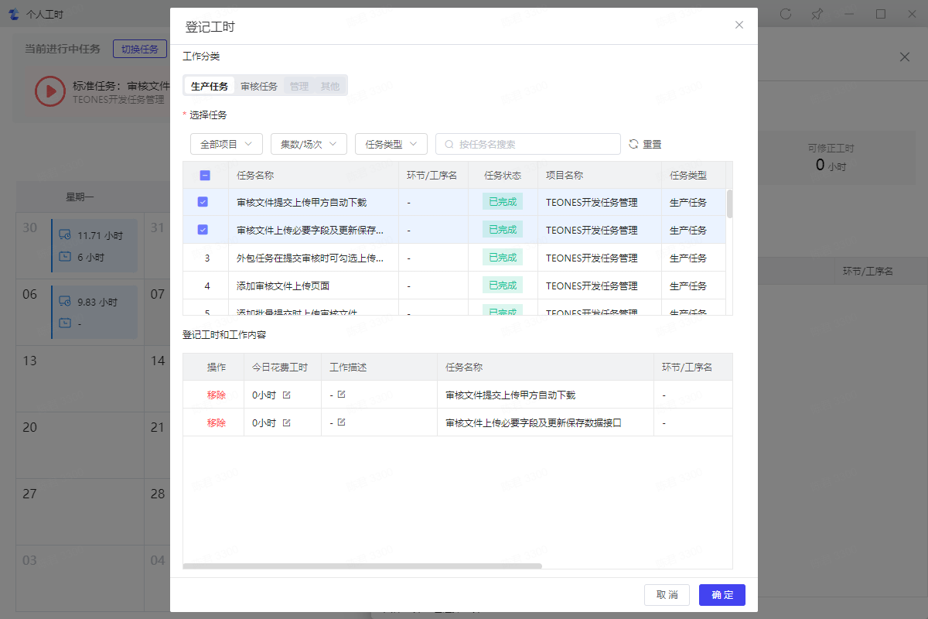Uncheck the 审核文件提交上传甲方自动下载 task checkbox
The height and width of the screenshot is (619, 928).
tap(203, 202)
